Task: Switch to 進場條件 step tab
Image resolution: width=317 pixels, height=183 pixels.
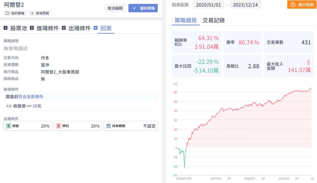Action: click(x=48, y=28)
